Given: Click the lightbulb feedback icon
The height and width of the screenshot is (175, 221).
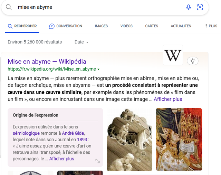Looking at the screenshot, I should [x=193, y=61].
